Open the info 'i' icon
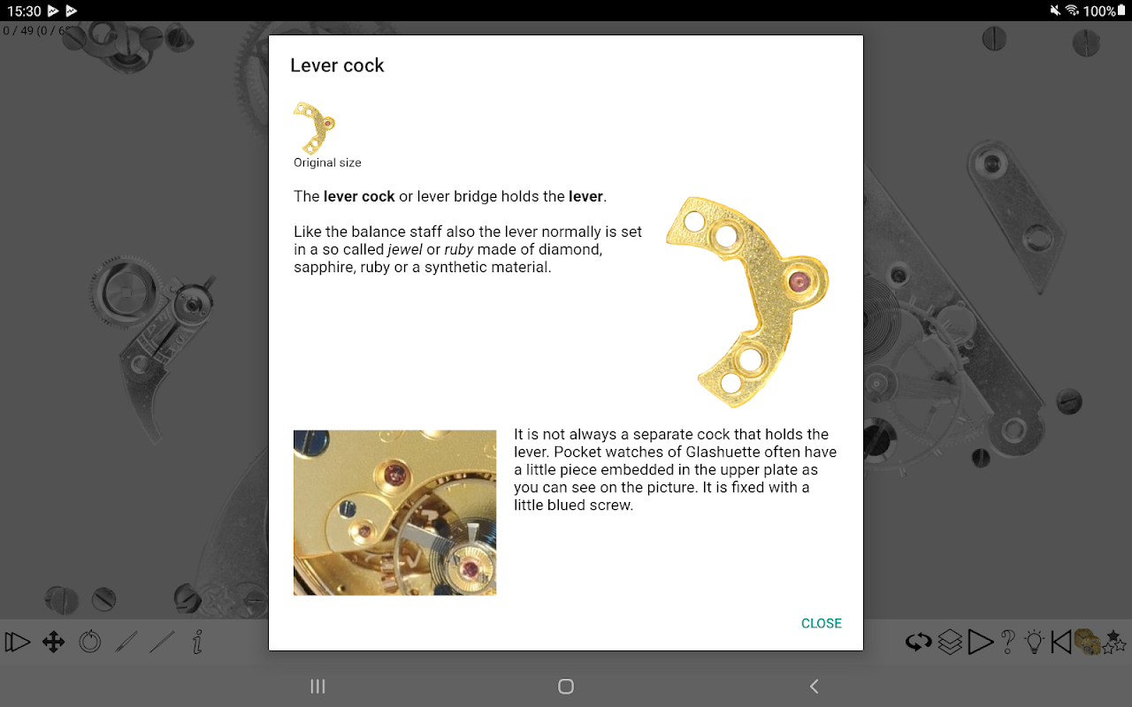Viewport: 1132px width, 707px height. click(198, 642)
